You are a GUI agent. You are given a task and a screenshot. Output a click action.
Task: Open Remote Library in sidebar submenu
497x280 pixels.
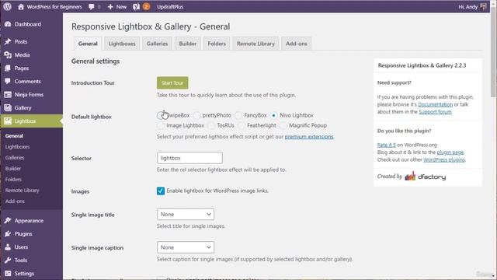coord(23,190)
